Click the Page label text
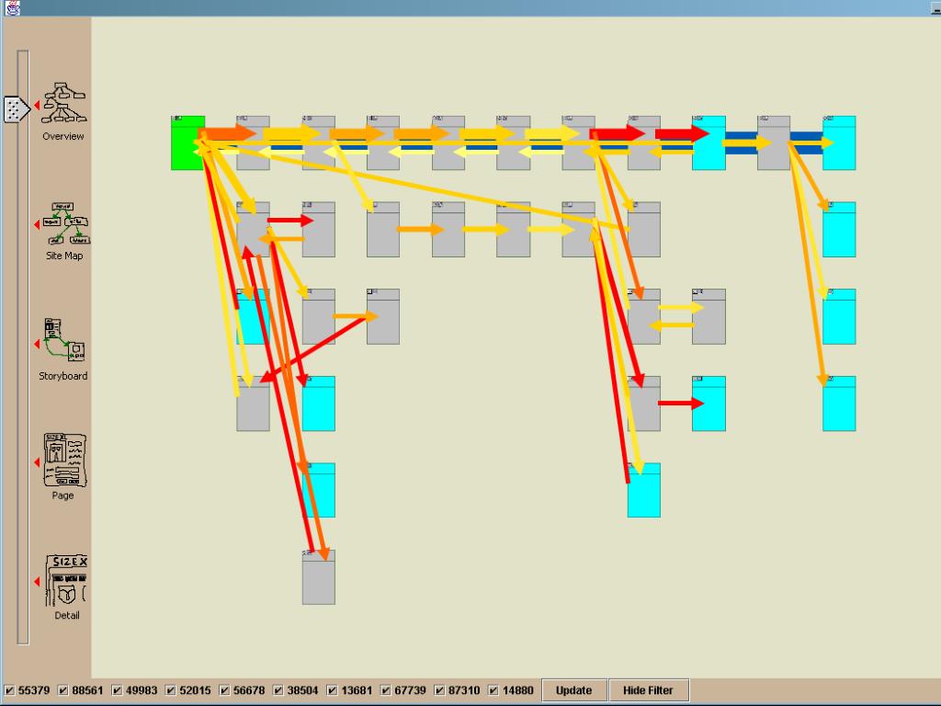941x706 pixels. point(63,495)
